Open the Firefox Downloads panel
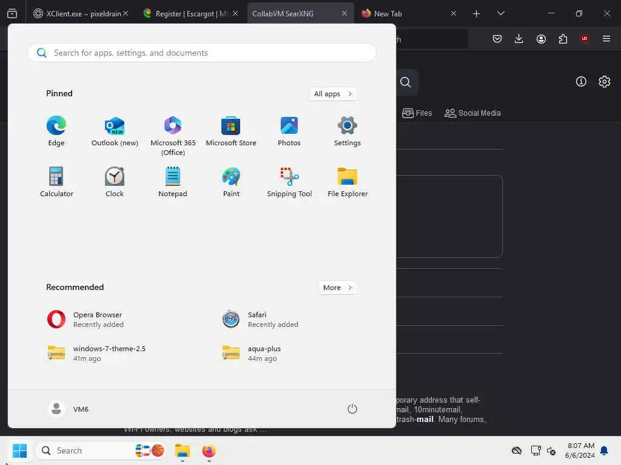This screenshot has height=465, width=621. coord(519,39)
